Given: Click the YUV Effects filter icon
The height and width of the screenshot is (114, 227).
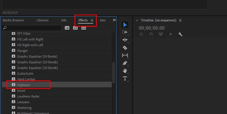Looking at the screenshot, I should point(84,28).
